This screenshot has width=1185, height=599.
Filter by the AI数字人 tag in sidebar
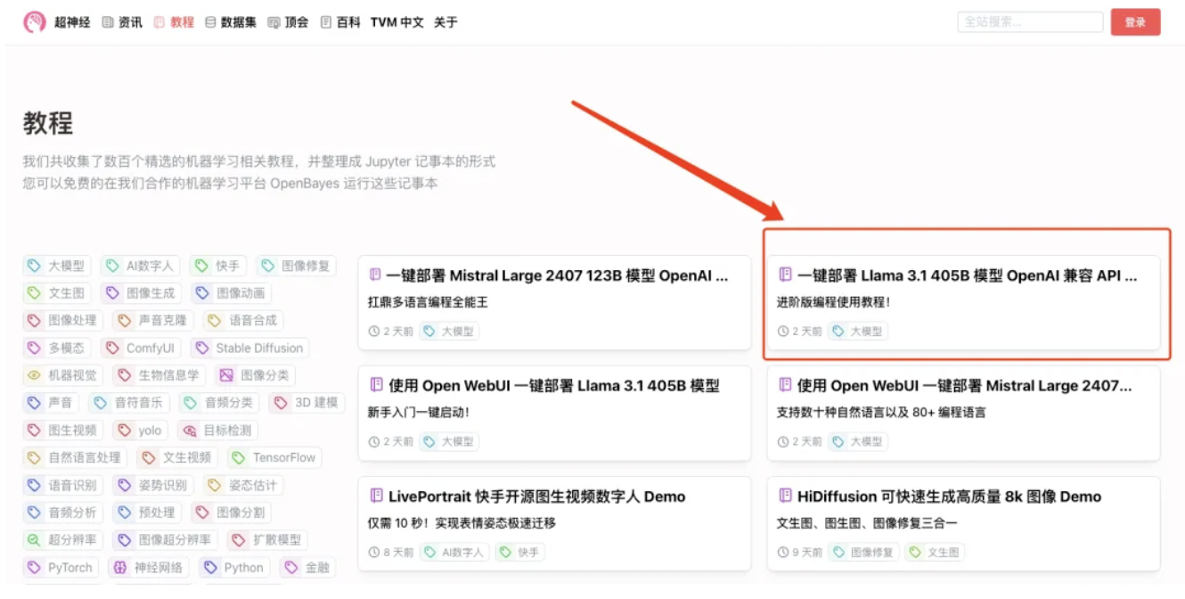[140, 266]
